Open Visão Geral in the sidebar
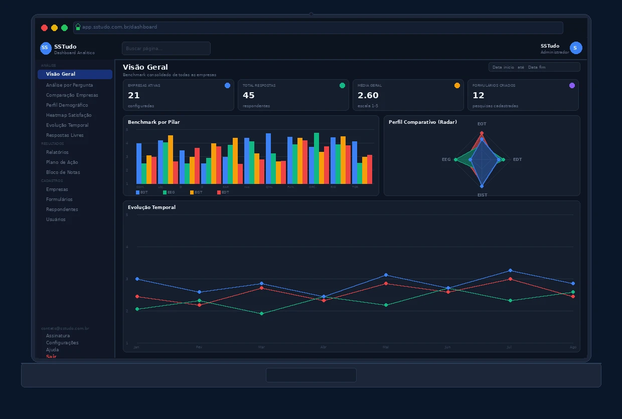Screen dimensions: 622x419 (75, 74)
